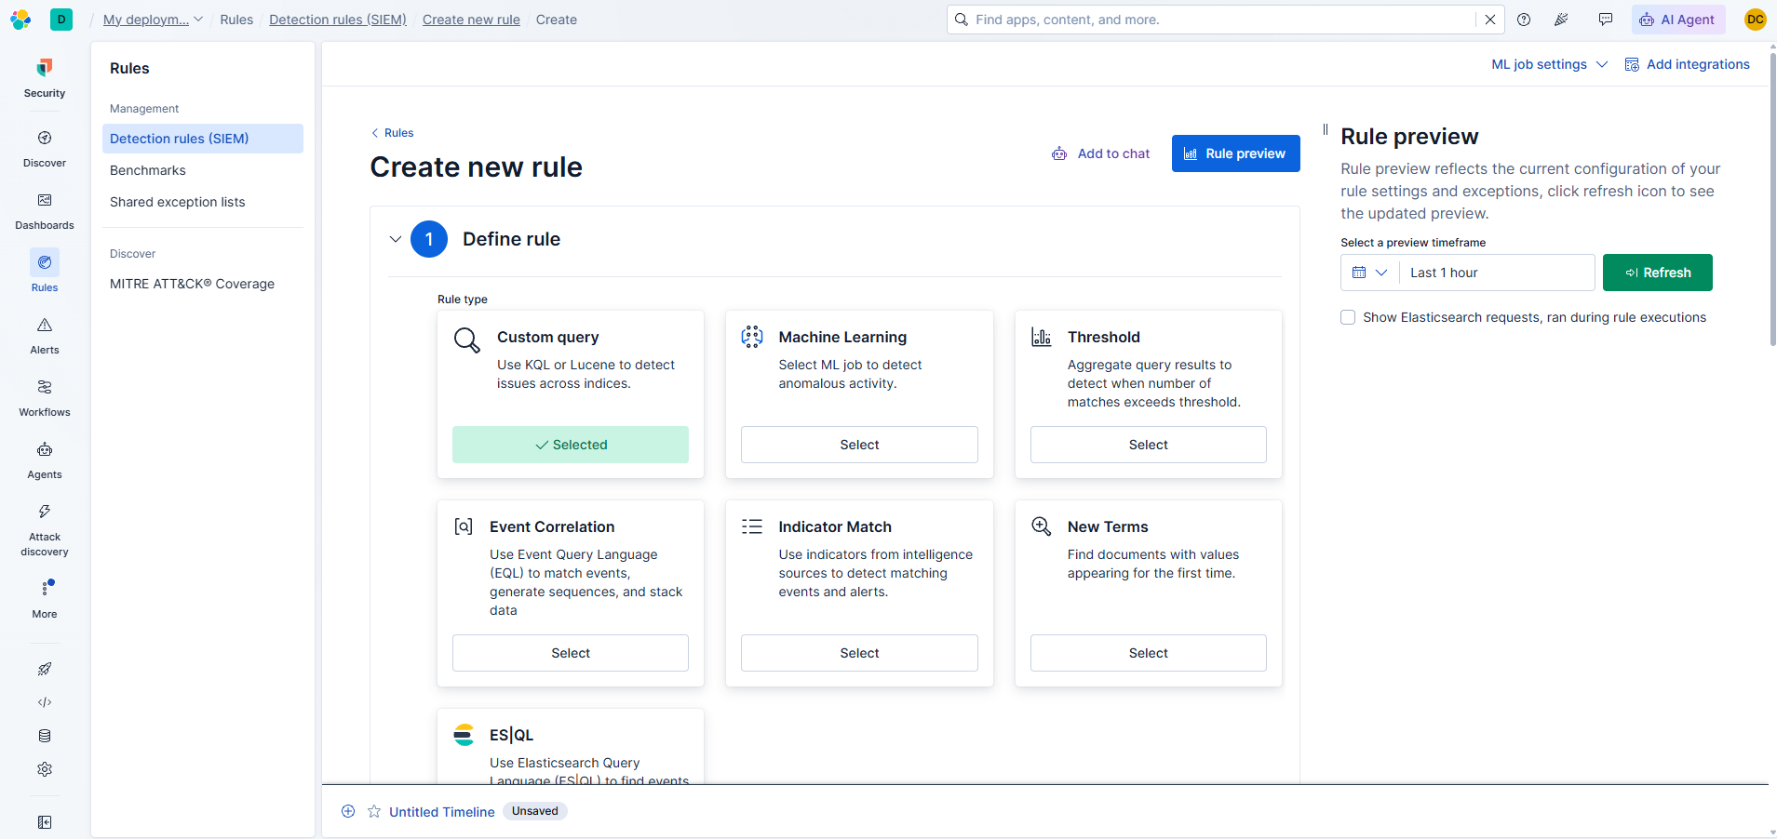1777x839 pixels.
Task: Click Add integrations
Action: (1687, 64)
